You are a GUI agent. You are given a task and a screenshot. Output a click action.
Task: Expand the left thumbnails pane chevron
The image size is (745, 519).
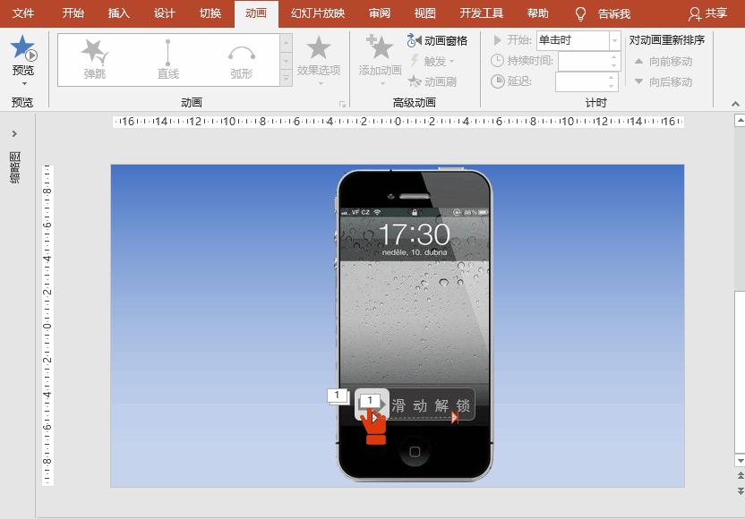(x=13, y=133)
